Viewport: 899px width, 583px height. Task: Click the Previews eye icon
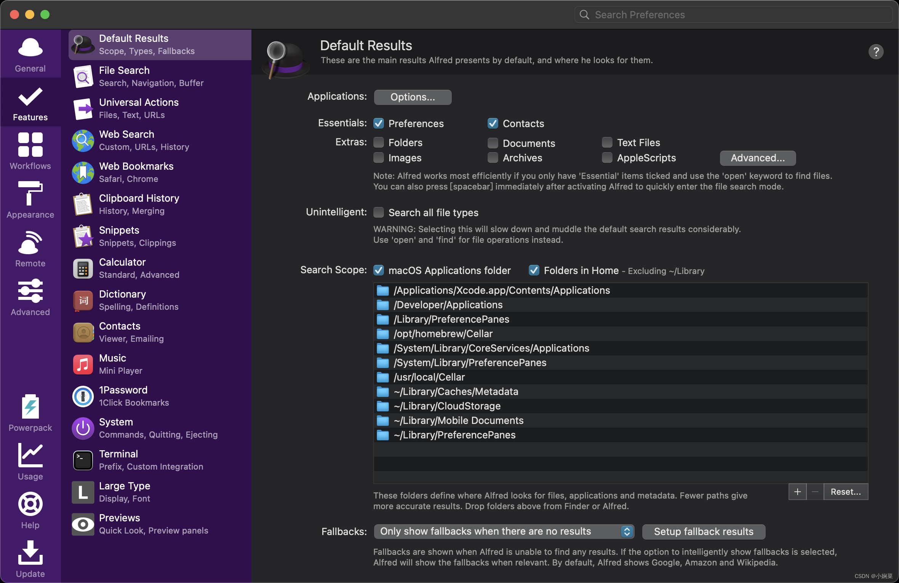tap(83, 524)
